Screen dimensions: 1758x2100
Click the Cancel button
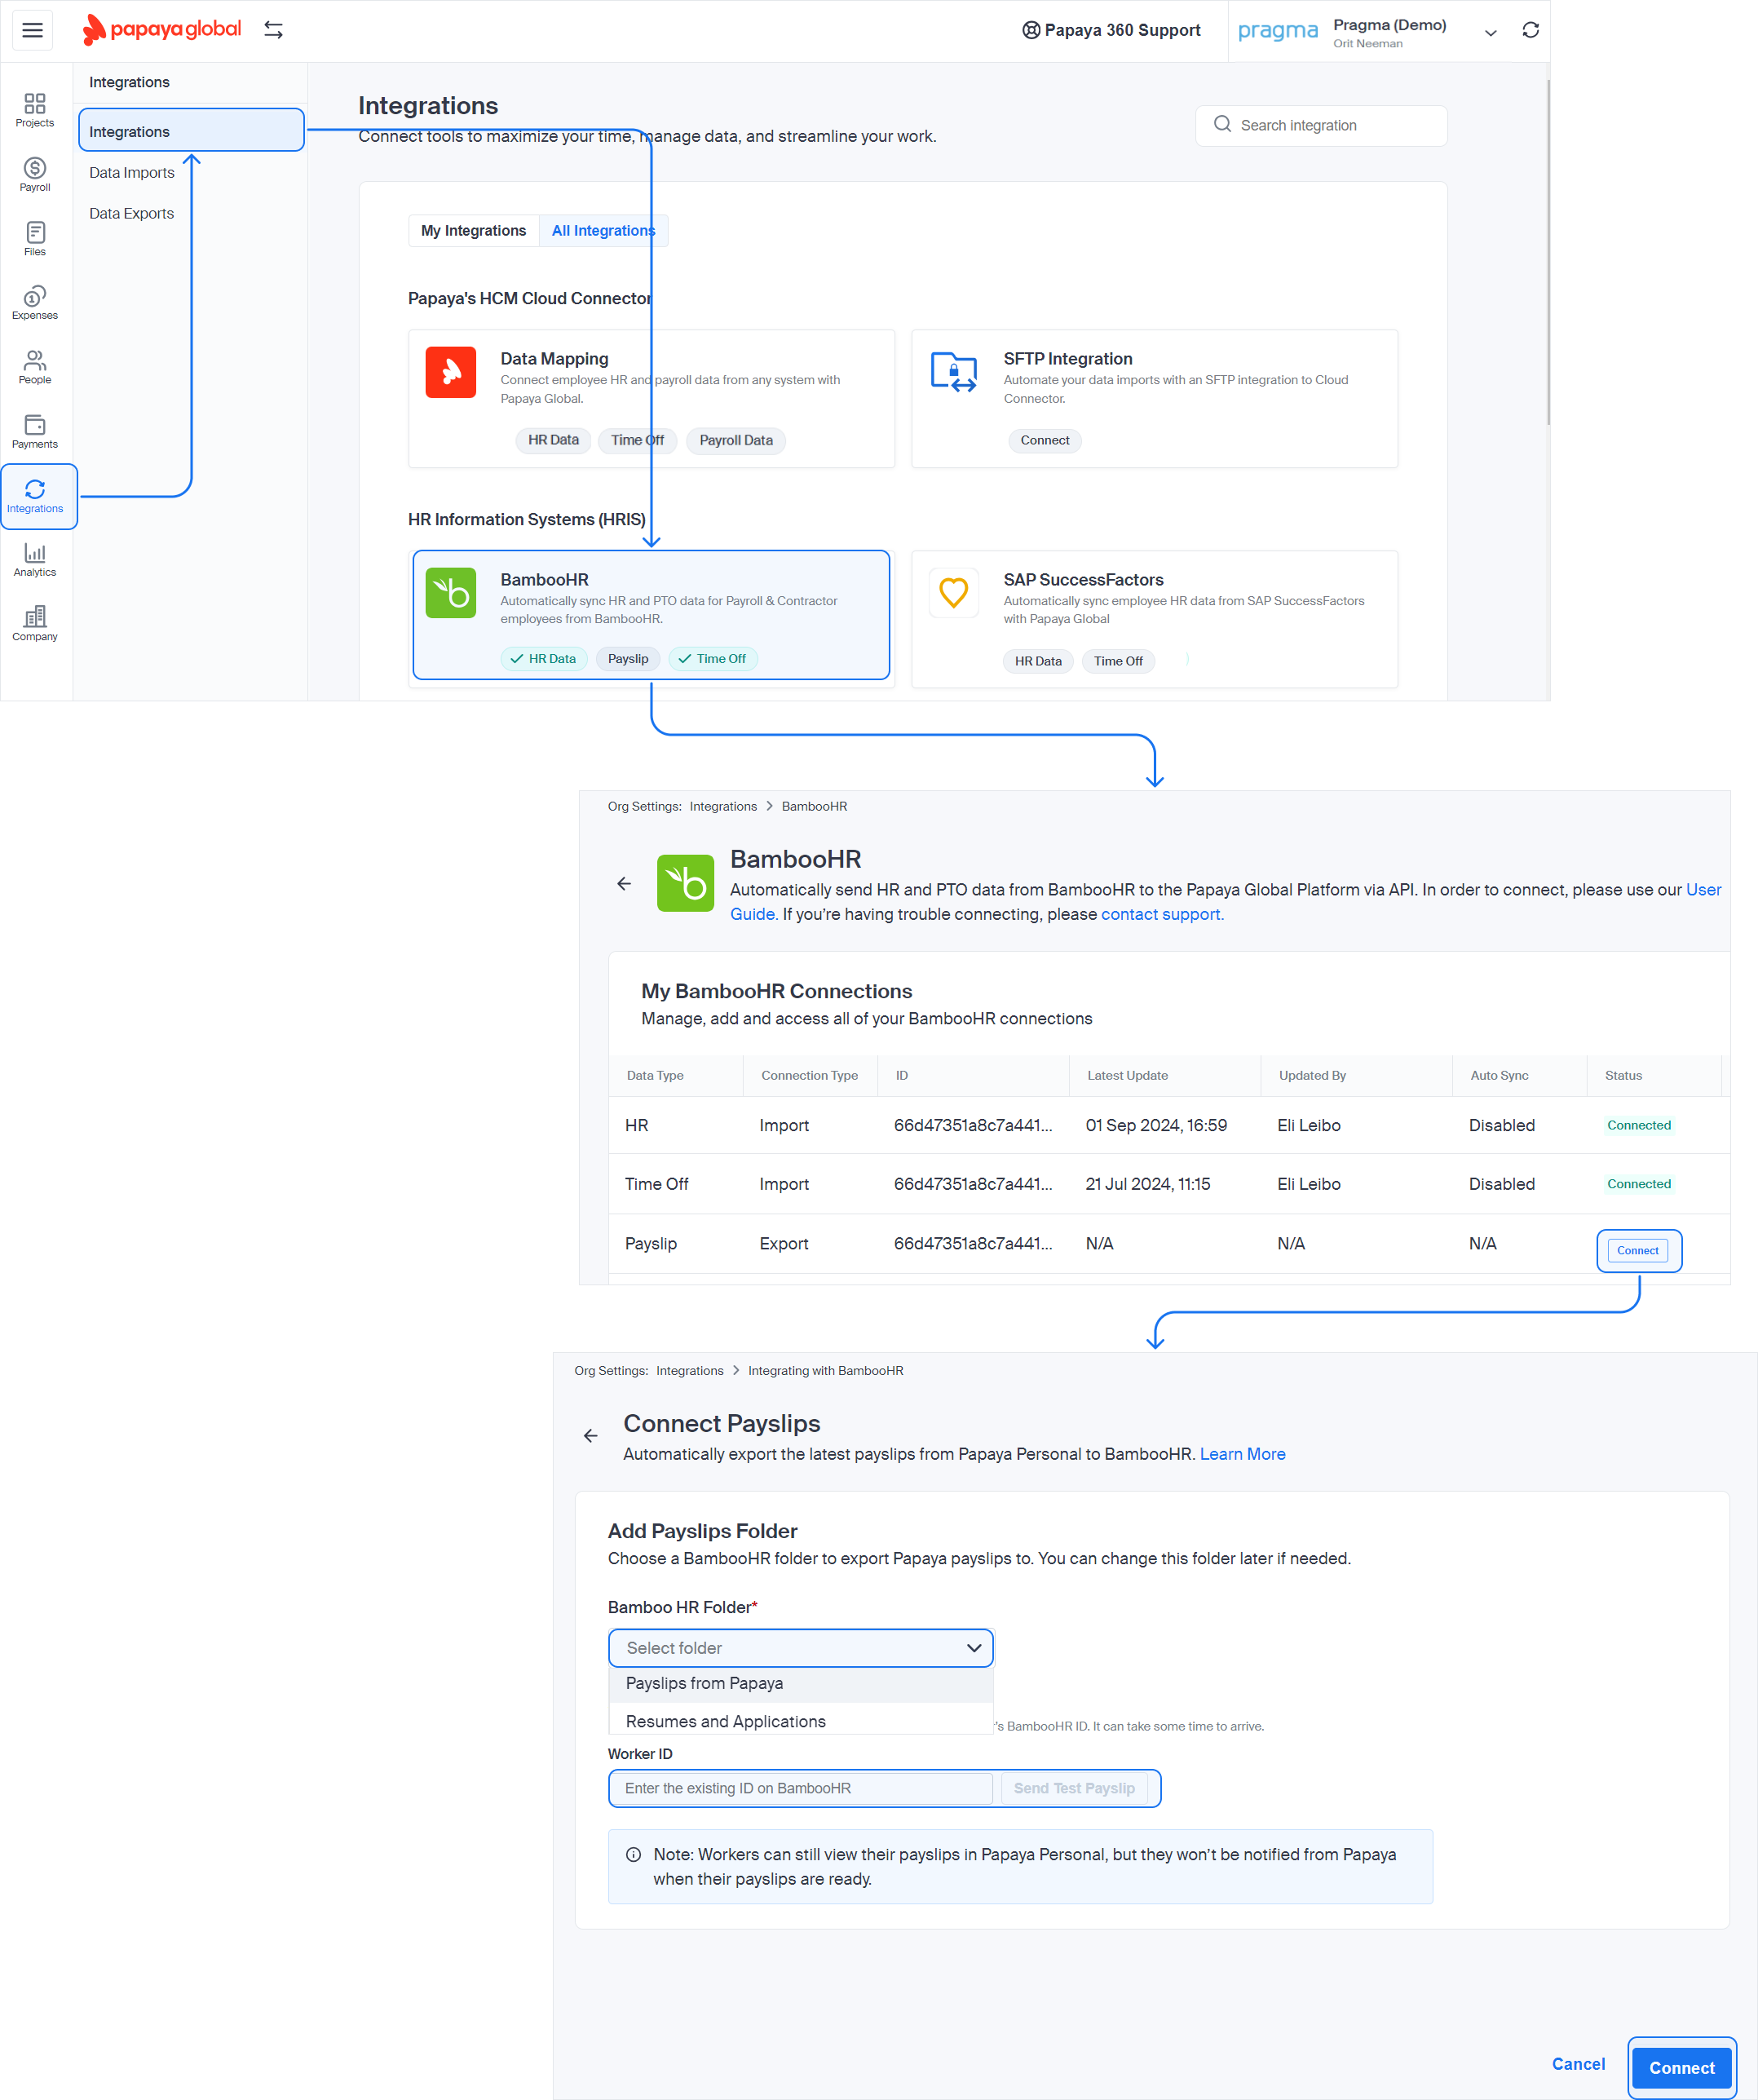pos(1578,2064)
